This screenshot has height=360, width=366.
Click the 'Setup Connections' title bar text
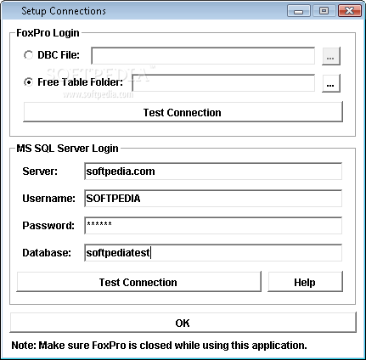pos(64,11)
